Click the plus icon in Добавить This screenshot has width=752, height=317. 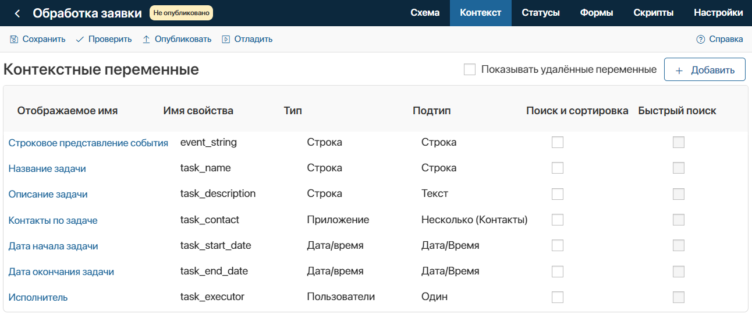click(x=679, y=71)
